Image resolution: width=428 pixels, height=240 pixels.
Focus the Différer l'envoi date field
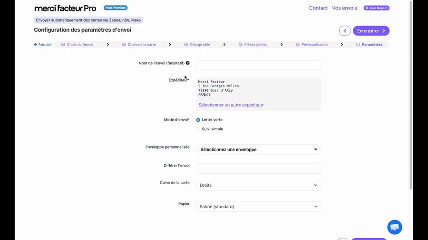click(x=259, y=168)
